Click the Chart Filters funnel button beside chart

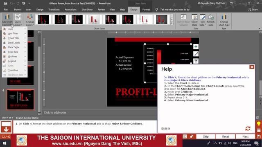[196, 61]
